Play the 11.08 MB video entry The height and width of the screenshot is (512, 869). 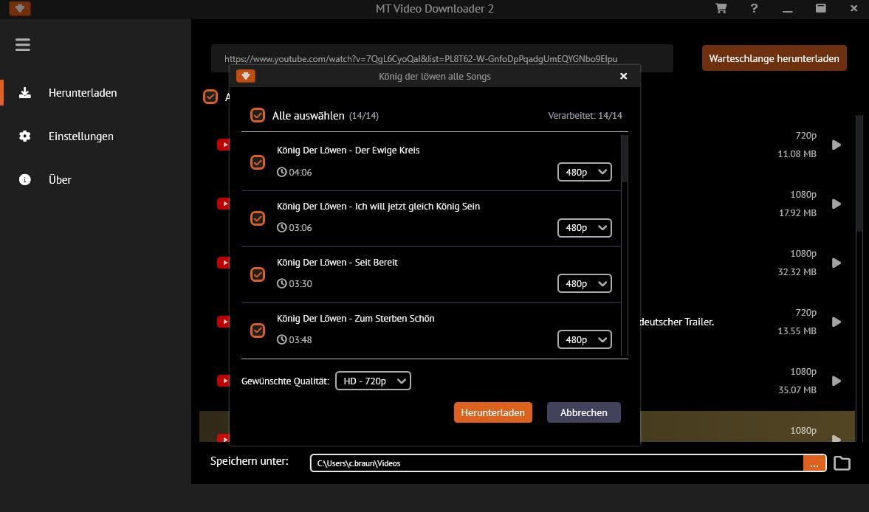click(x=837, y=145)
